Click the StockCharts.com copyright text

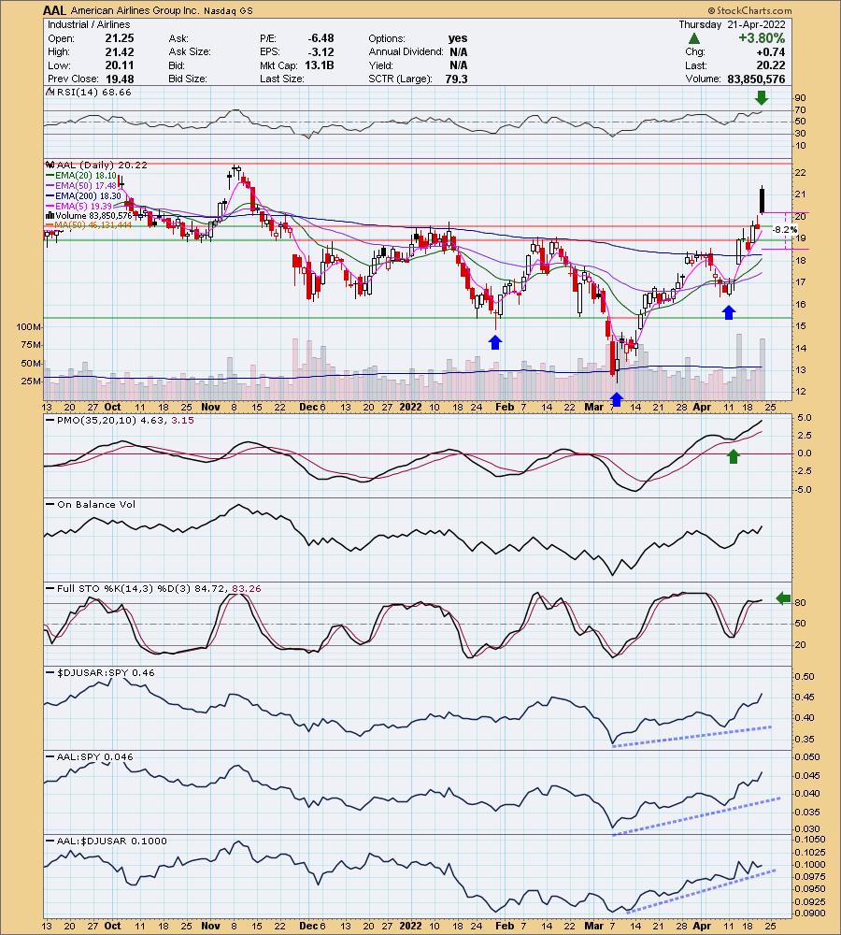(x=749, y=10)
